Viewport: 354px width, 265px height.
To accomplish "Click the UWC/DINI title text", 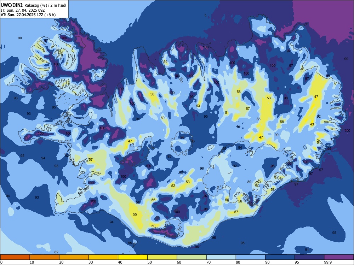I will 11,5.
